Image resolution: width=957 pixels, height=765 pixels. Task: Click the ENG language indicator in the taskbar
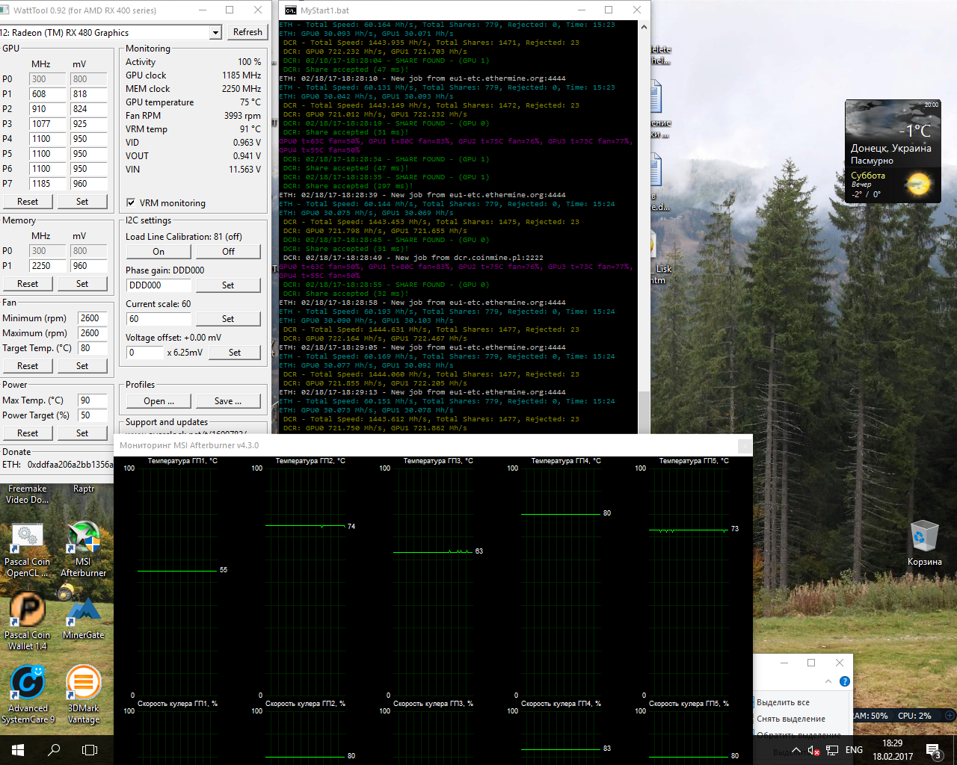coord(854,750)
